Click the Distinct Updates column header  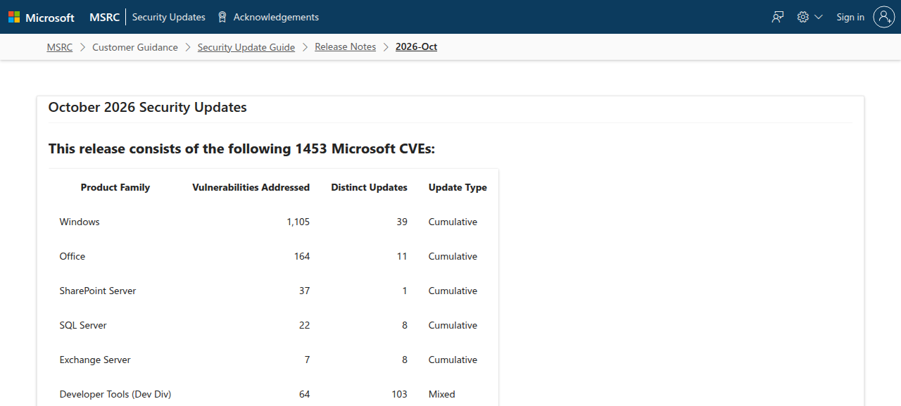(370, 187)
